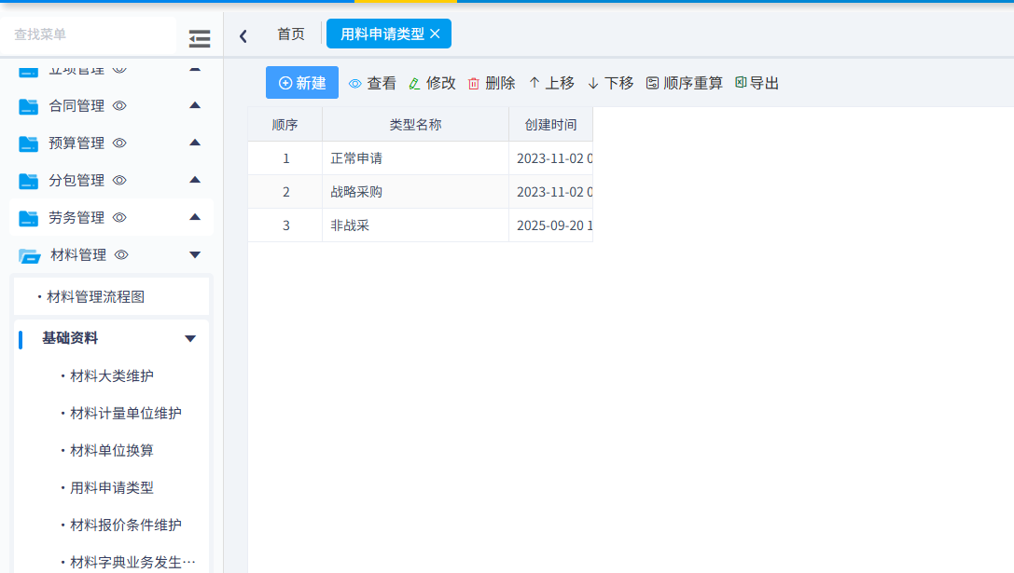Click the 新建 button

pos(302,83)
